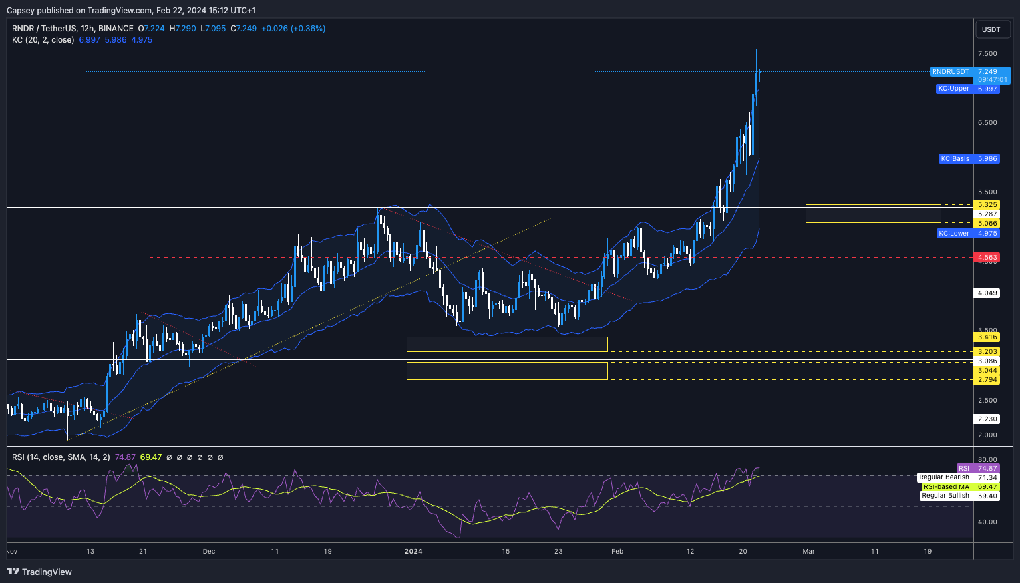
Task: Click the Regular Bearish RSI label
Action: coord(943,477)
